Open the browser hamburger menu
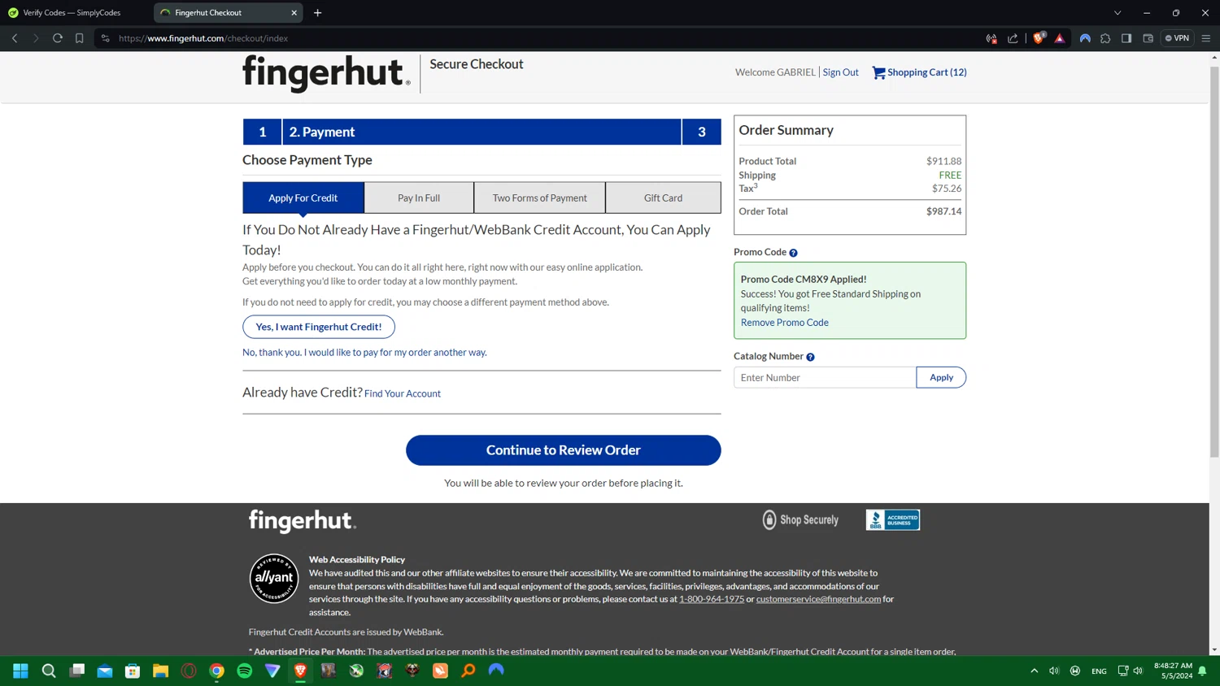This screenshot has height=686, width=1220. click(1206, 38)
